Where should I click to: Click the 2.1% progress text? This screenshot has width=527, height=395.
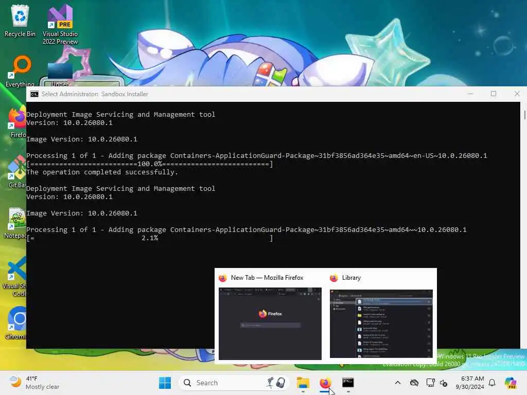click(150, 238)
